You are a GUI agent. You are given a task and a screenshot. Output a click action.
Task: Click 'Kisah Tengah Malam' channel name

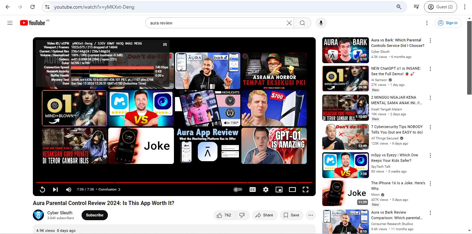(x=387, y=109)
